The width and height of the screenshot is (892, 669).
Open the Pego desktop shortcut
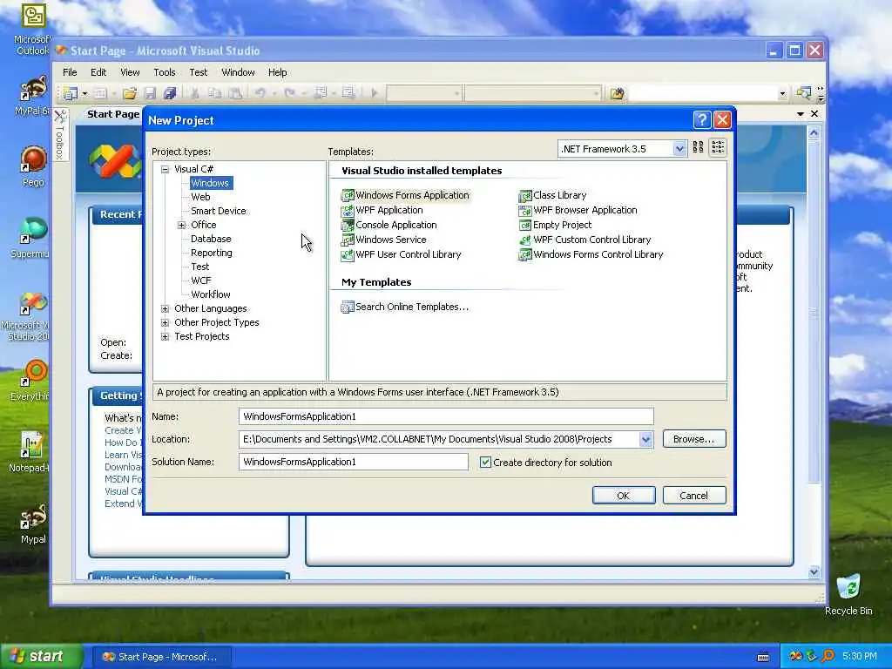coord(33,166)
